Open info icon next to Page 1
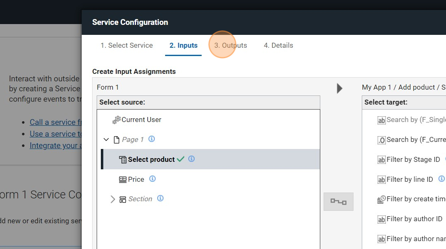Screen dimensions: 446x249 [x=151, y=139]
